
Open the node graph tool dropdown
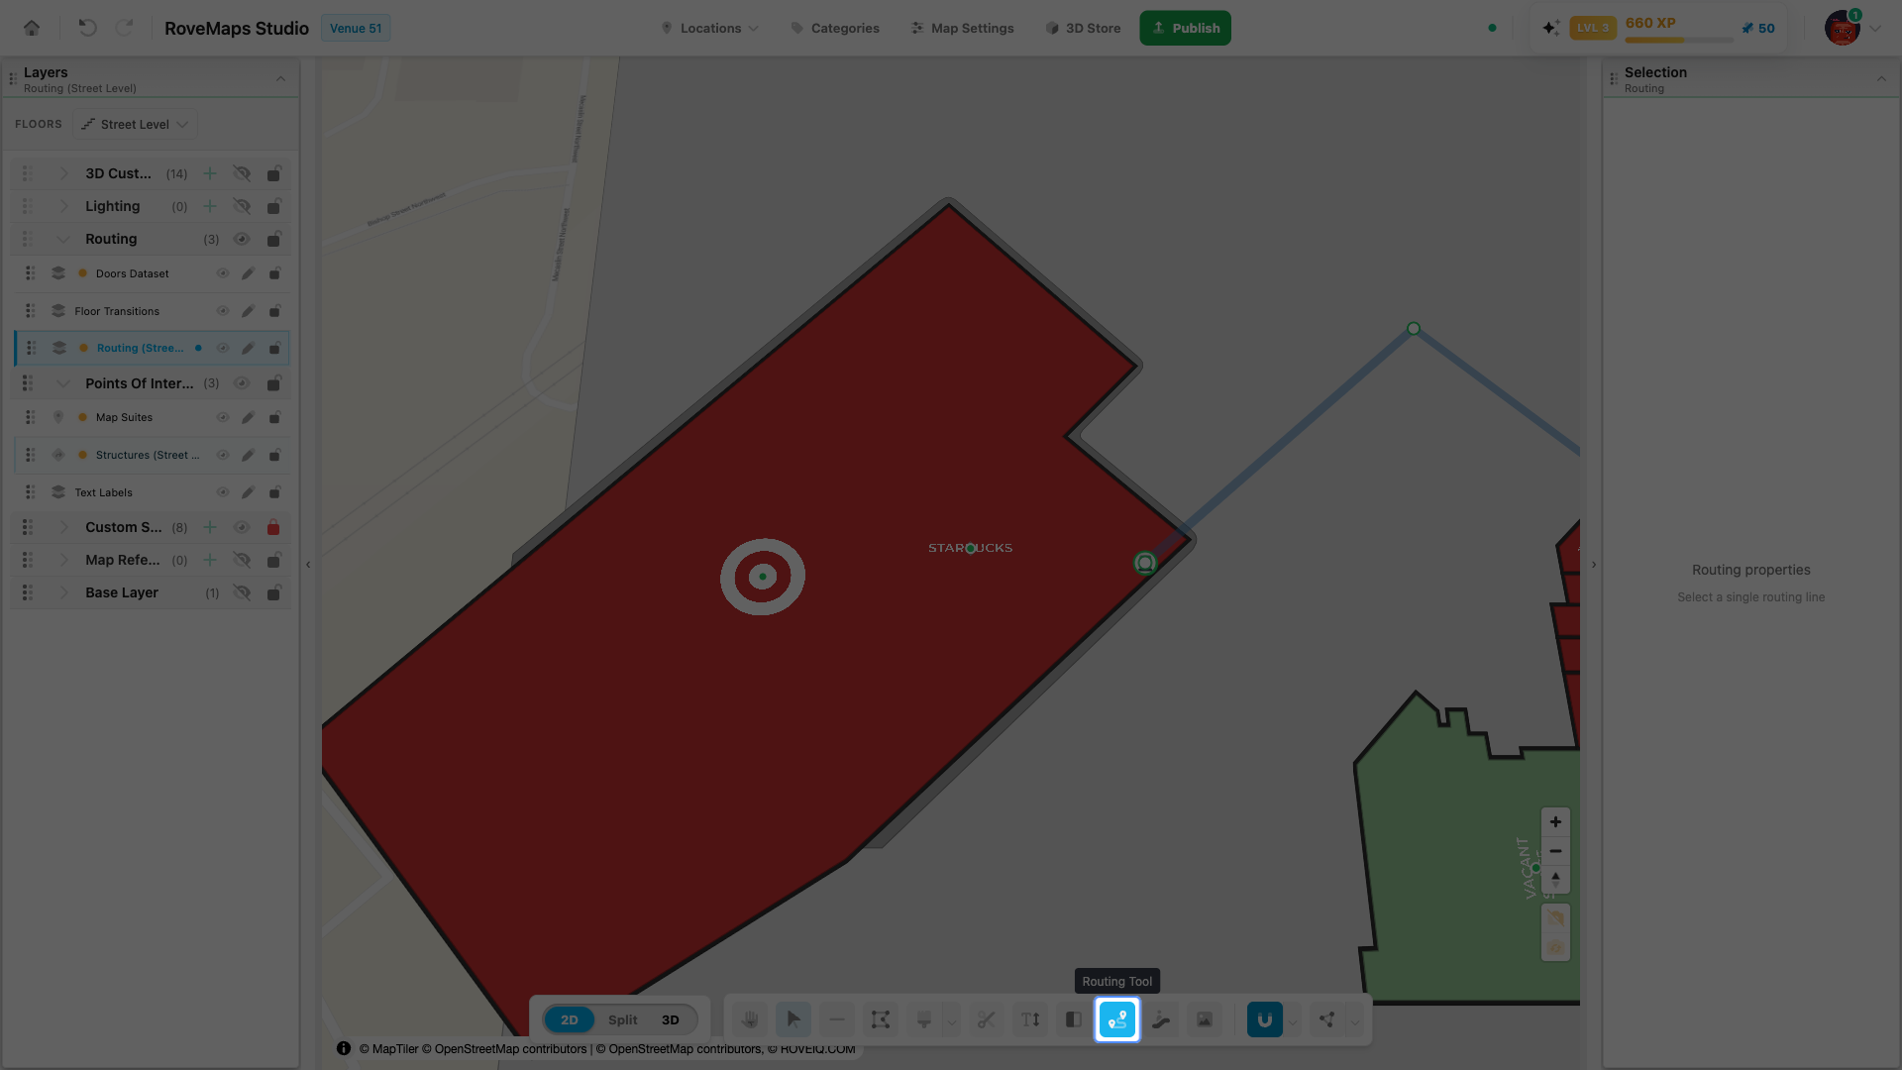tap(1355, 1020)
